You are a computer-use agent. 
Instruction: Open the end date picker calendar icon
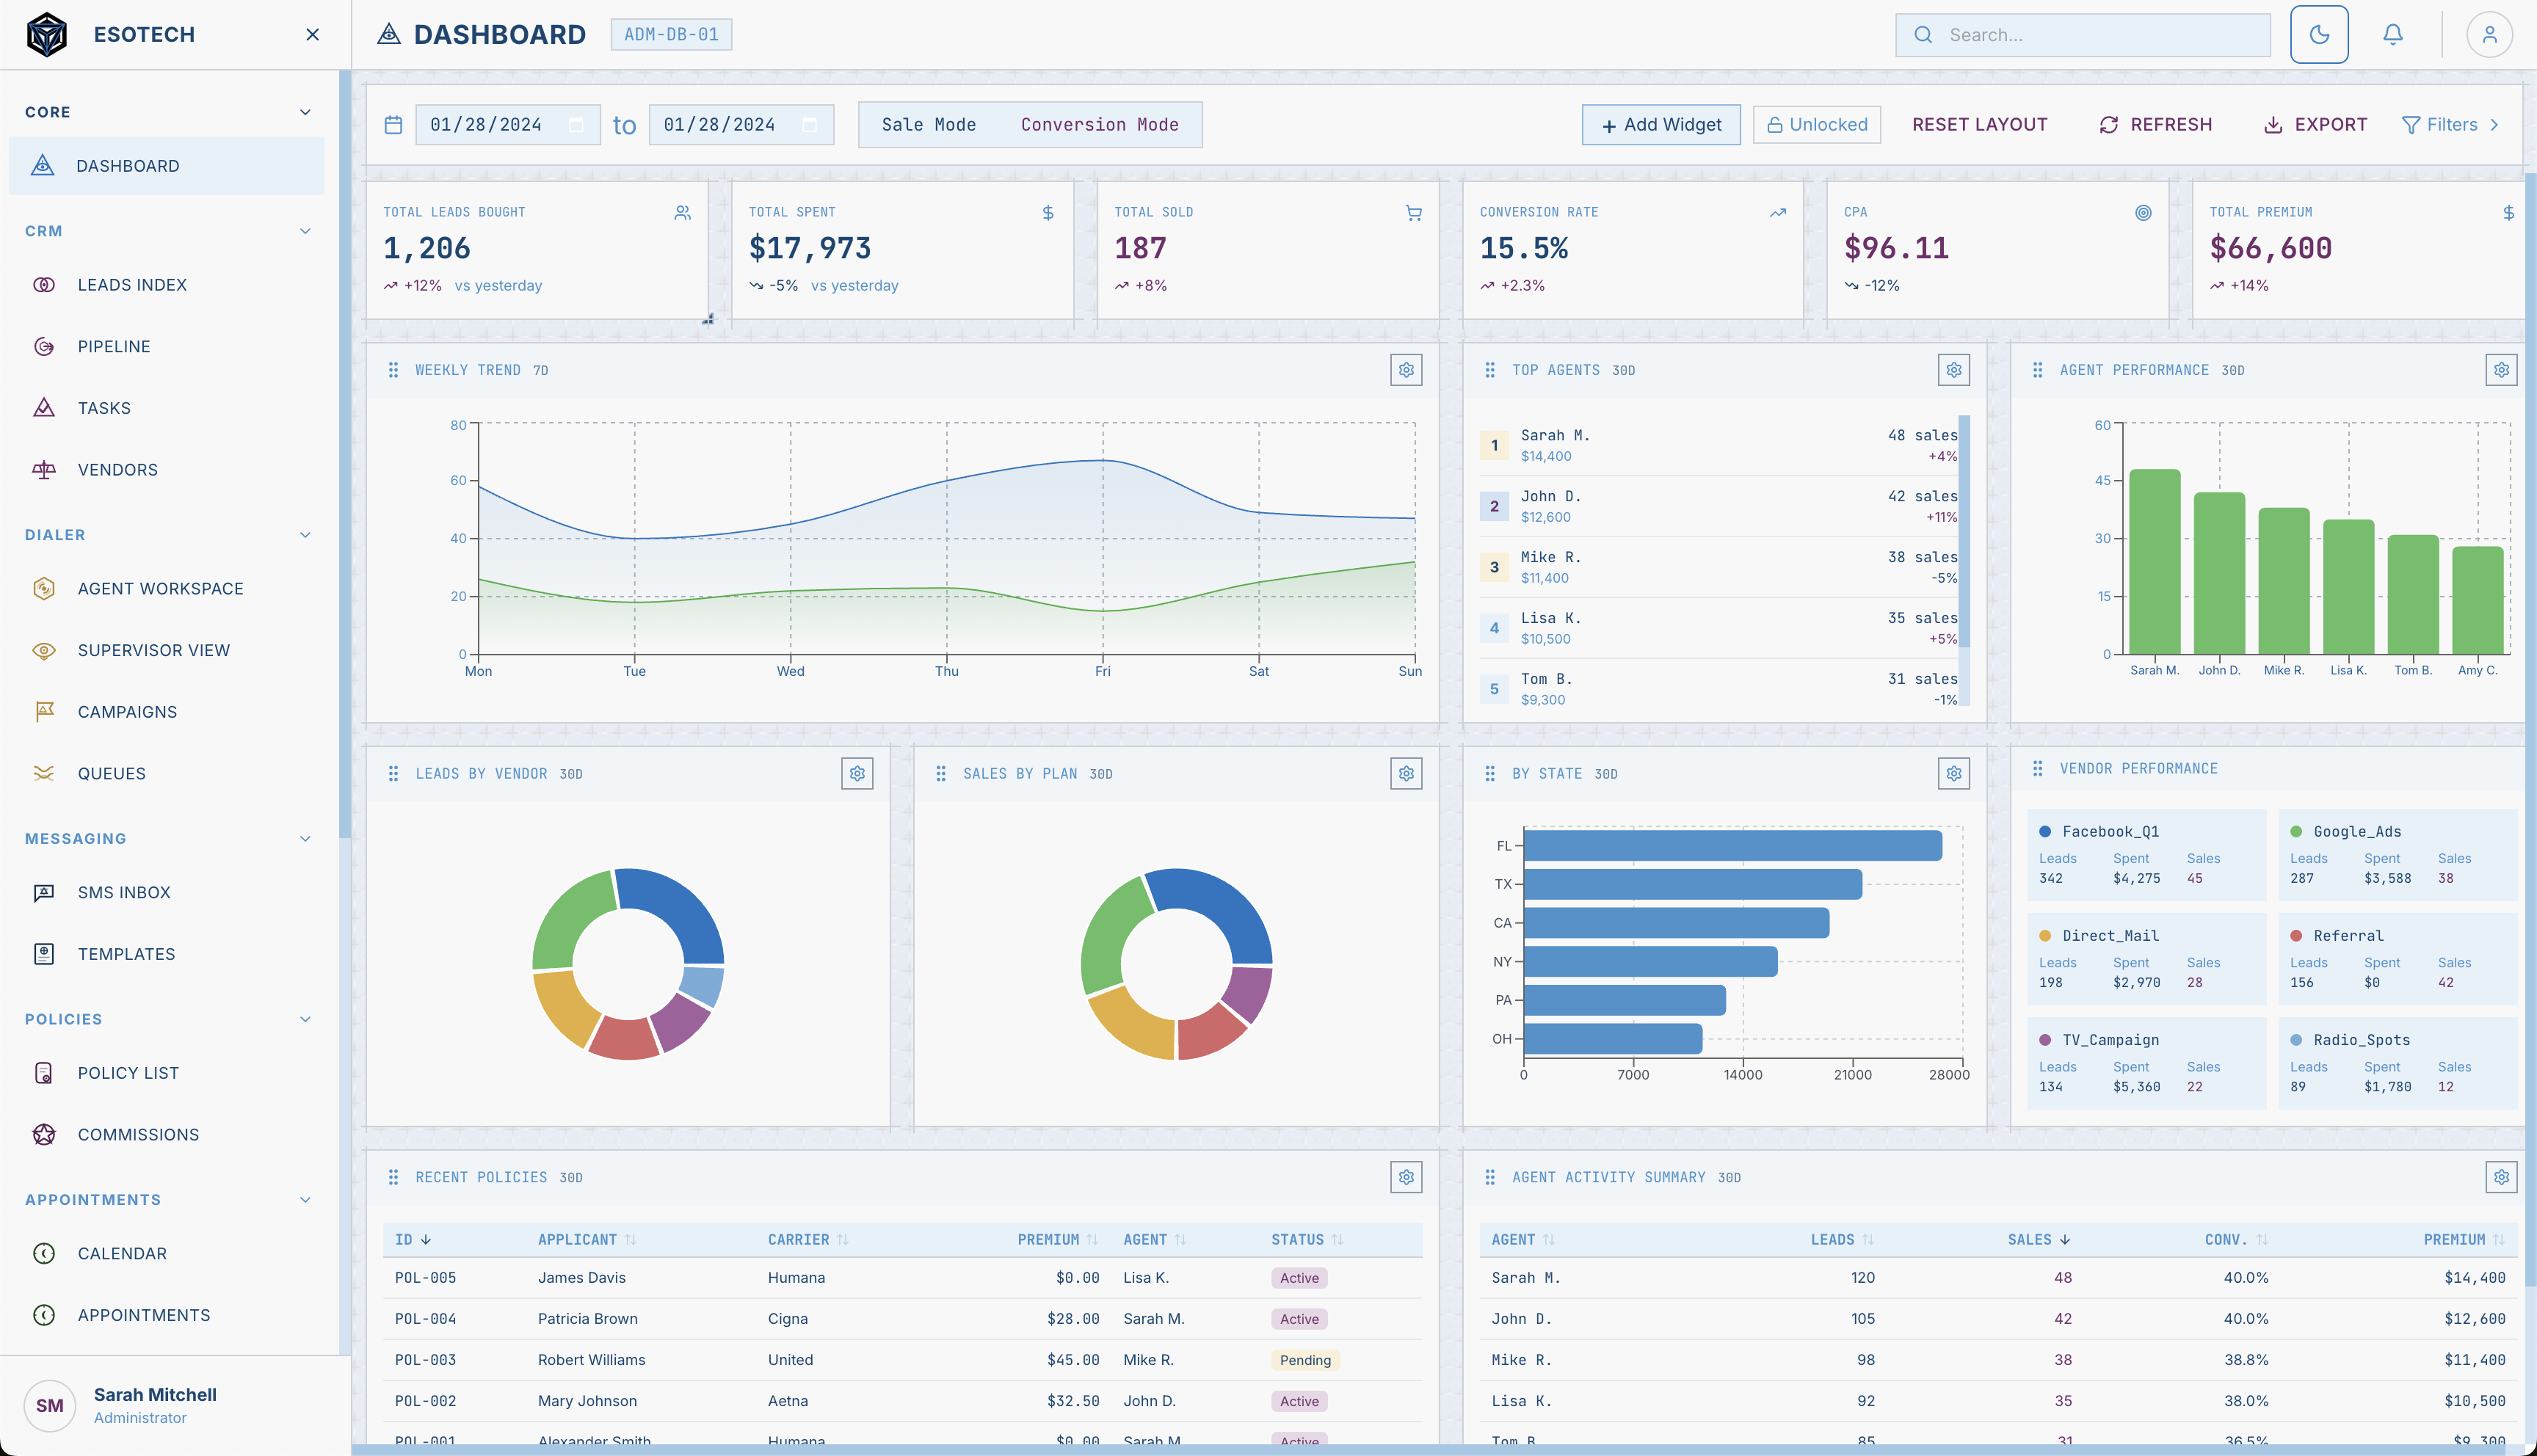click(810, 125)
